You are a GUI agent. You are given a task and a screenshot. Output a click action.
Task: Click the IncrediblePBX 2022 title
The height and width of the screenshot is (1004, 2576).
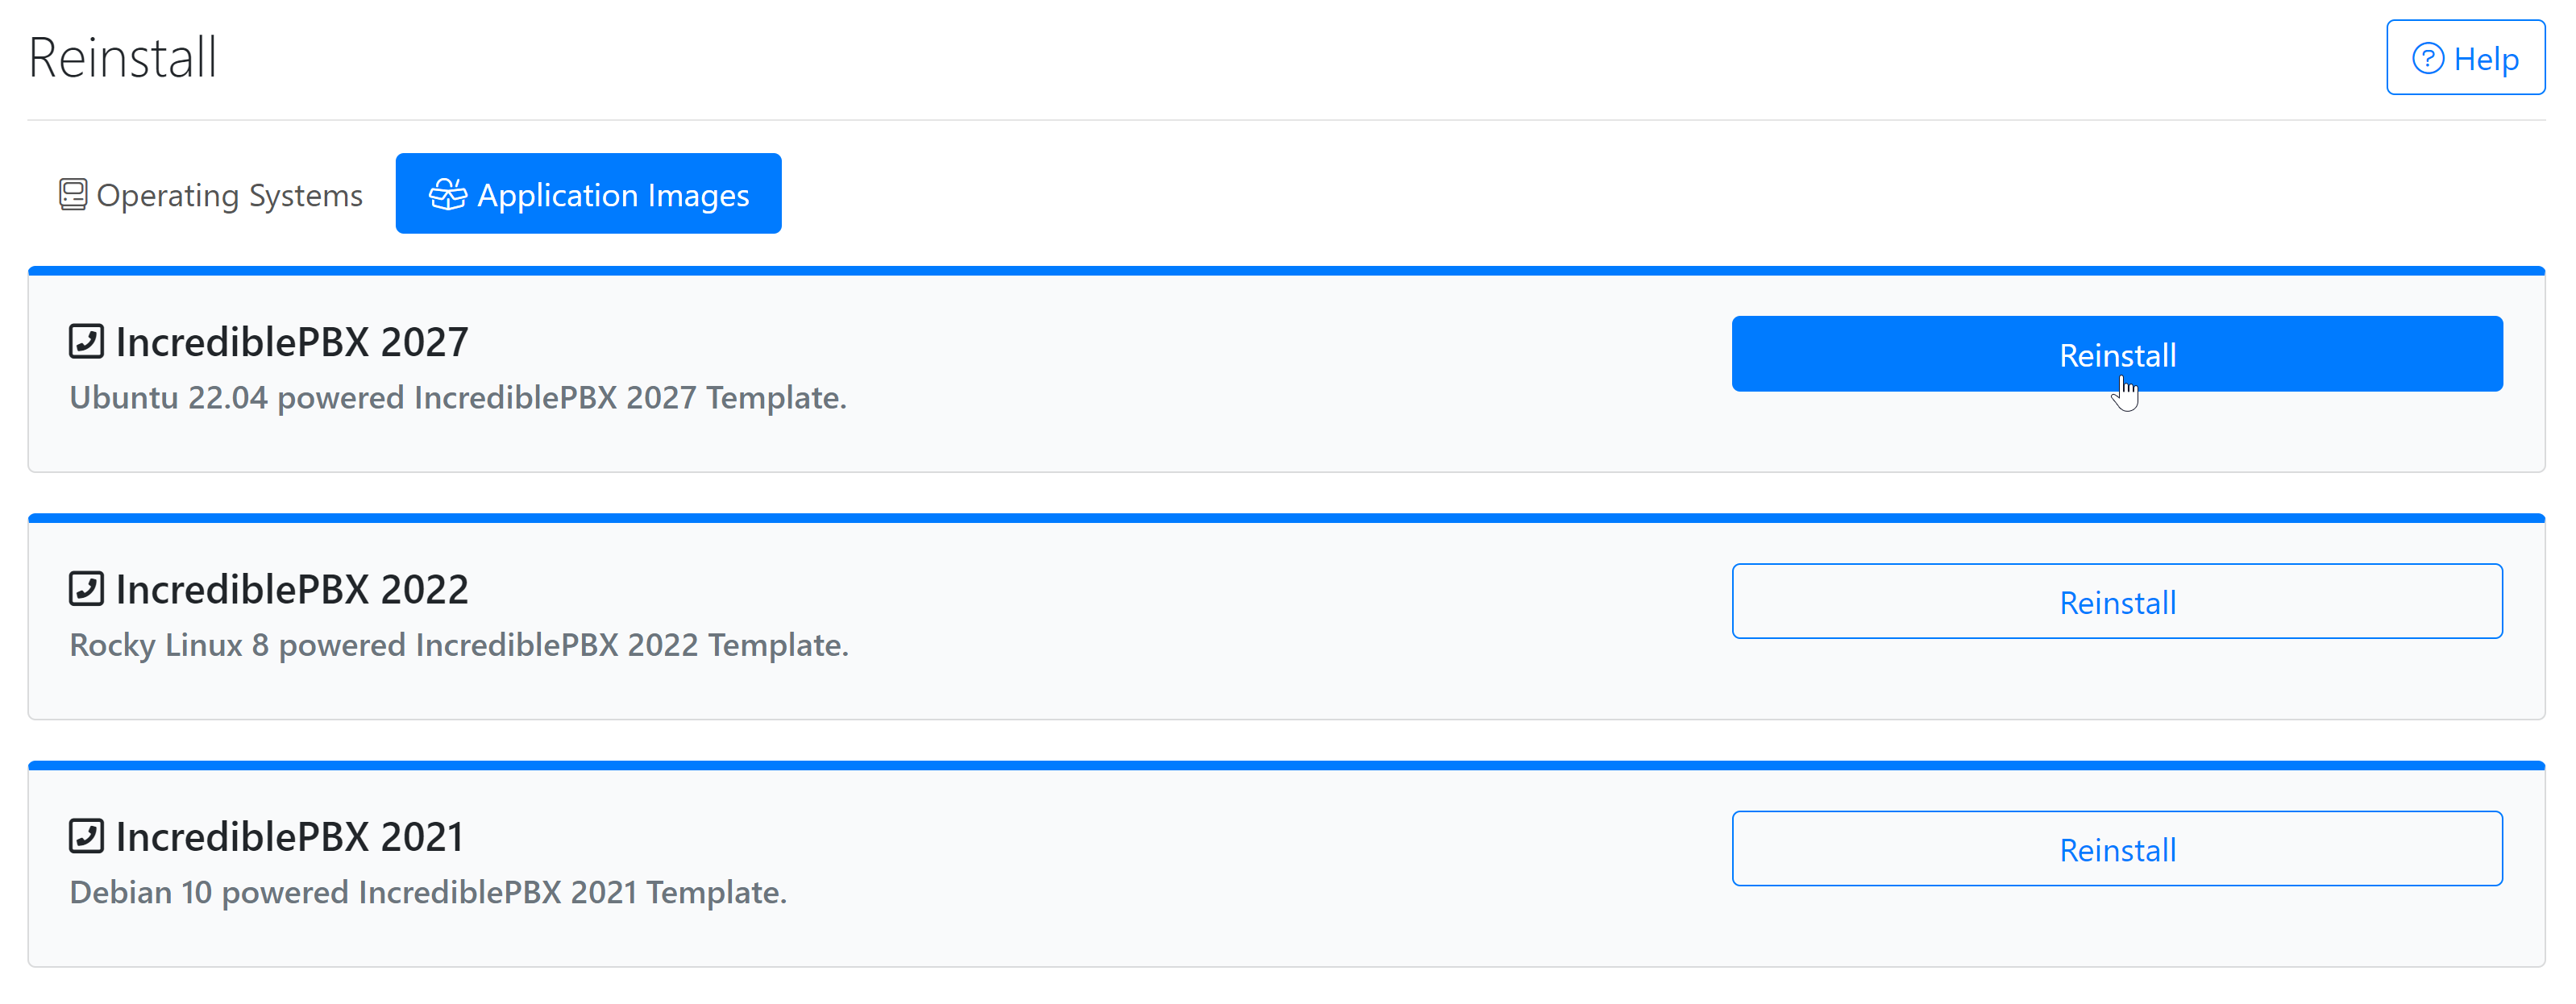click(291, 589)
